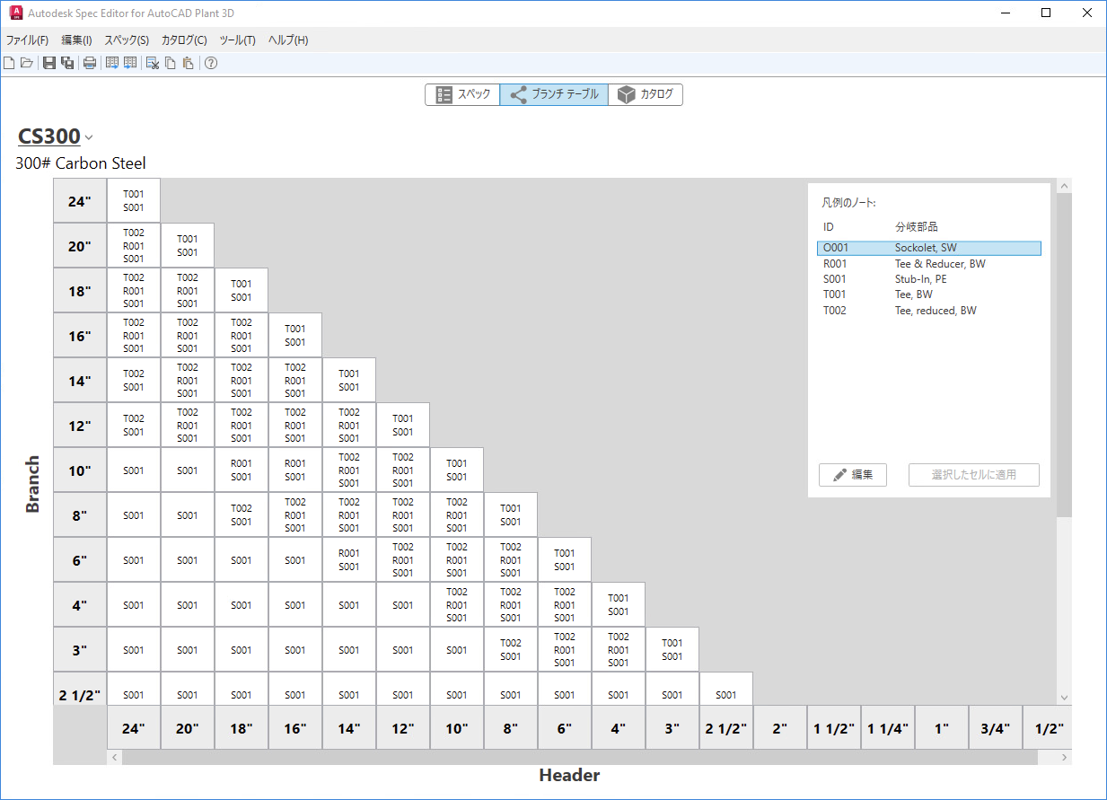Select cell at branch 20" header 20"
The height and width of the screenshot is (800, 1107).
click(188, 246)
